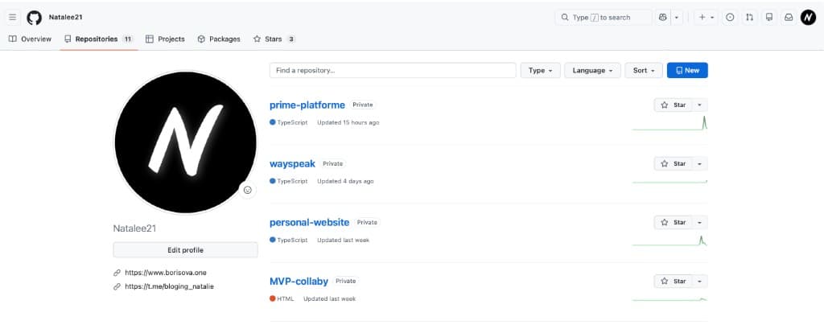Star the personal-website repository

click(x=674, y=223)
